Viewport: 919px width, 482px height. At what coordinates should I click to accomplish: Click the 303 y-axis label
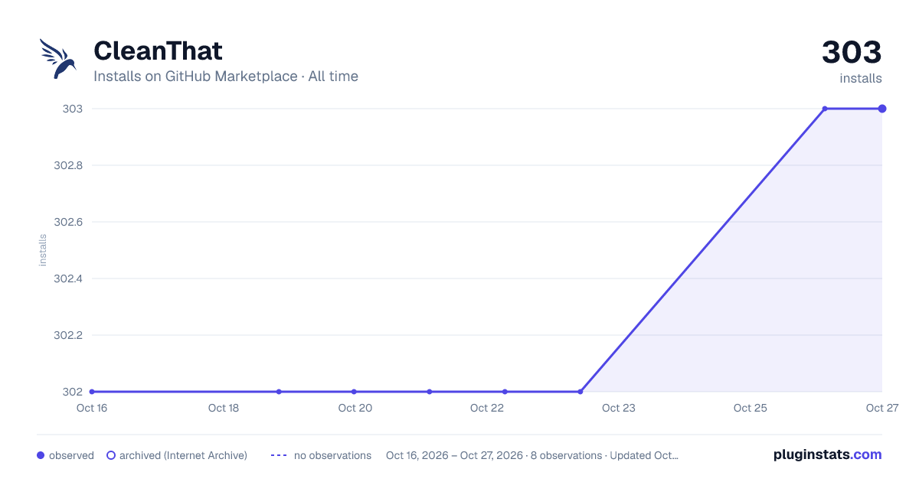coord(72,109)
